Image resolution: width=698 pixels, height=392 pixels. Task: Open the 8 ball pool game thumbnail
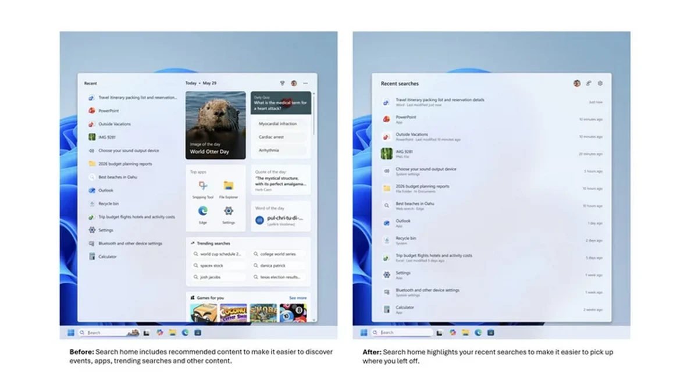point(293,313)
